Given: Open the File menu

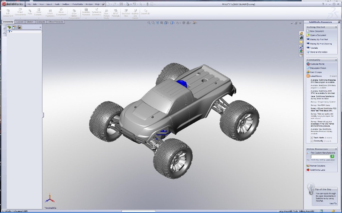Looking at the screenshot, I should tap(29, 4).
